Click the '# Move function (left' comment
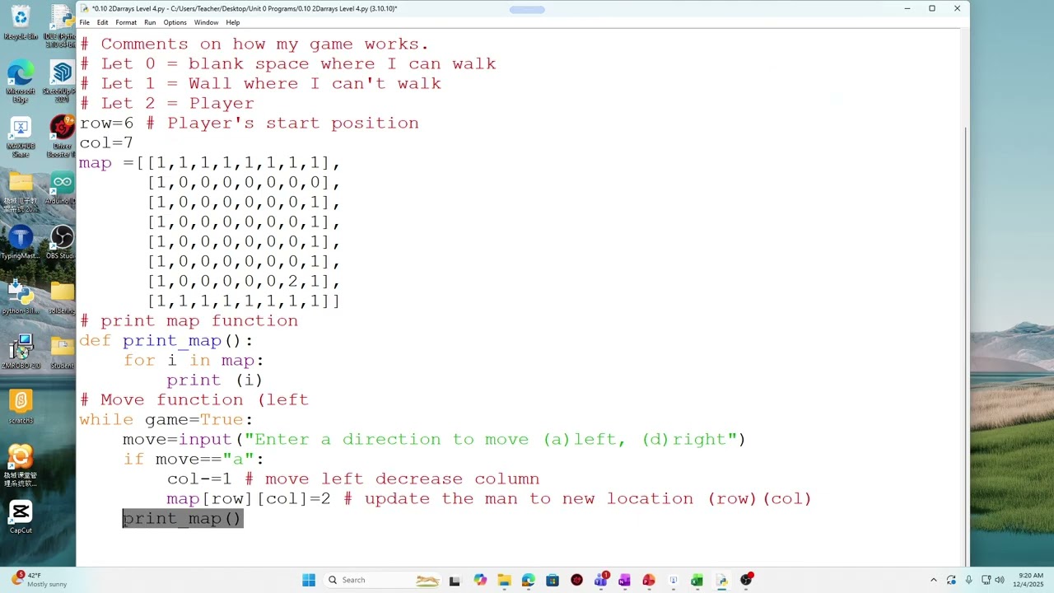This screenshot has height=593, width=1054. [194, 399]
